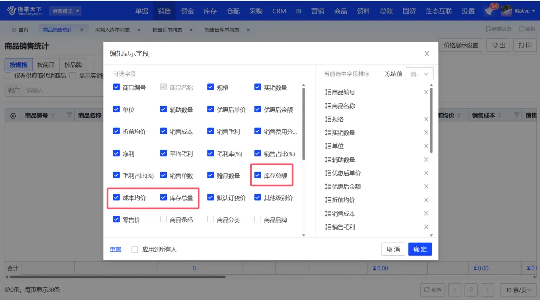Viewport: 540px width, 300px height.
Task: Remove 销售毛利 from selected field order
Action: pyautogui.click(x=426, y=227)
